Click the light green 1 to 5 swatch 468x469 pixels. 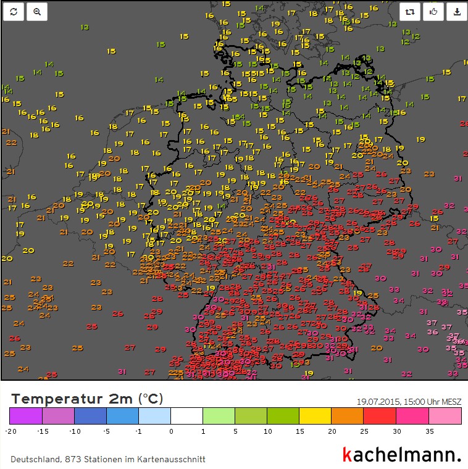[219, 416]
